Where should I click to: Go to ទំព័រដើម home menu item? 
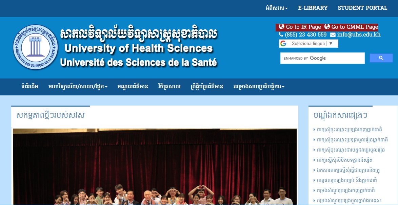(x=30, y=87)
